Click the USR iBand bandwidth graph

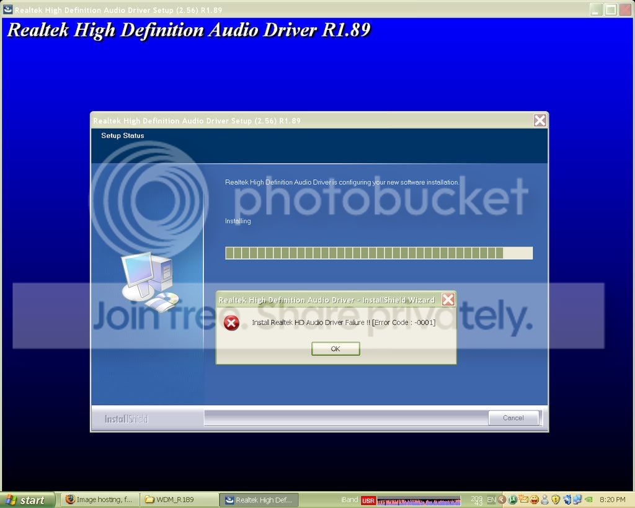419,501
